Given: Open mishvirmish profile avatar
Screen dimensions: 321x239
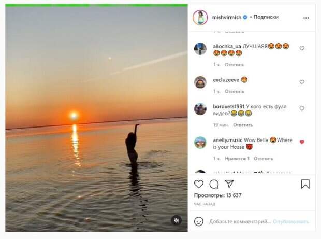Looking at the screenshot, I should [x=200, y=17].
